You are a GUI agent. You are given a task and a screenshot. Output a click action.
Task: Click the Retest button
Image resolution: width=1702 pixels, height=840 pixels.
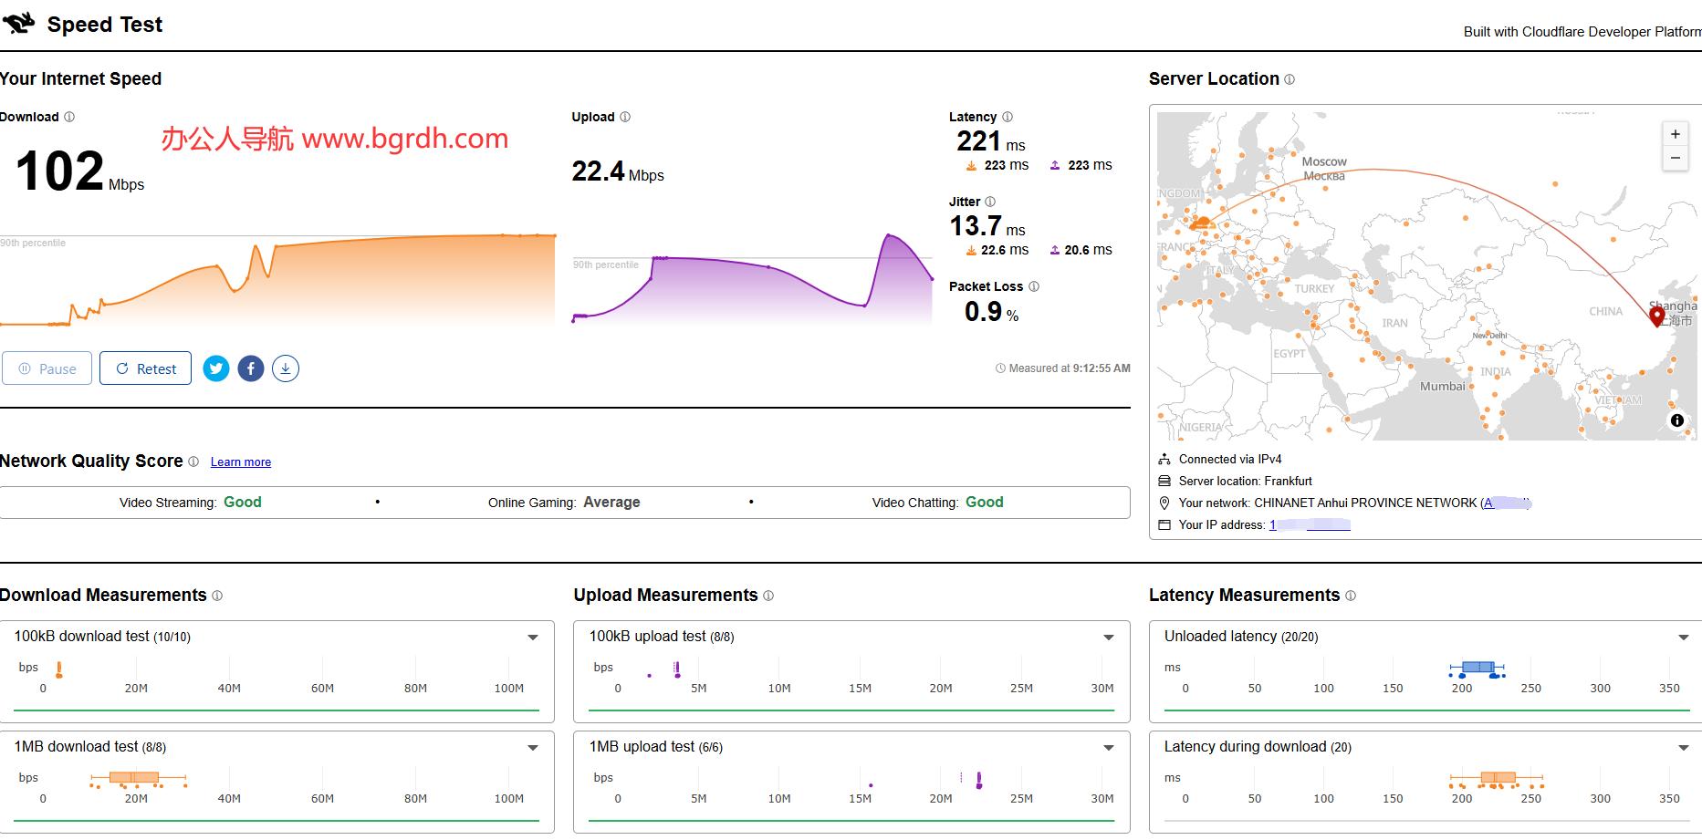click(145, 368)
